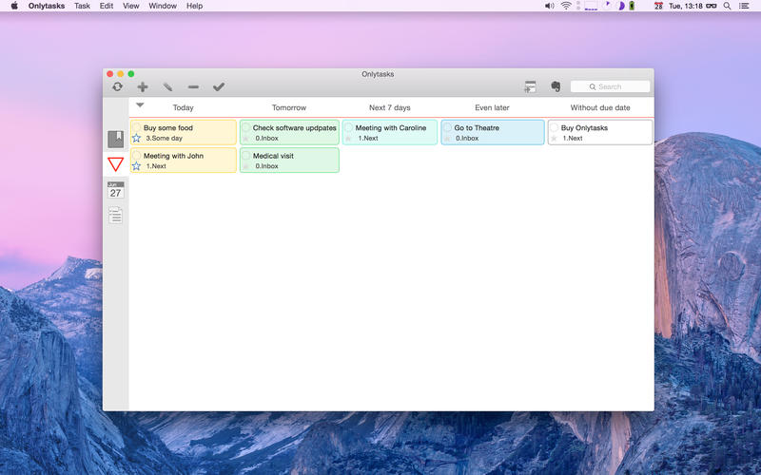Check the Check software updpates circle
Image resolution: width=761 pixels, height=475 pixels.
(246, 127)
